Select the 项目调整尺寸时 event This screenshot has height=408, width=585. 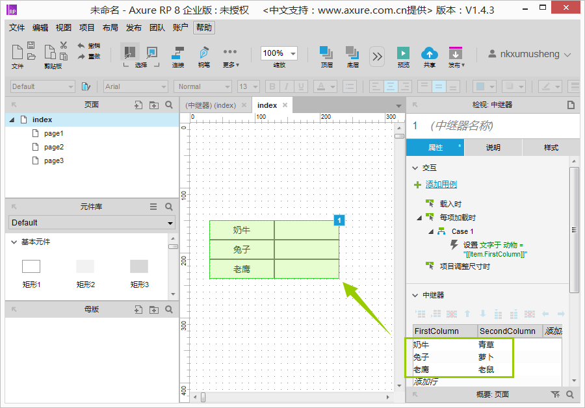(x=465, y=266)
